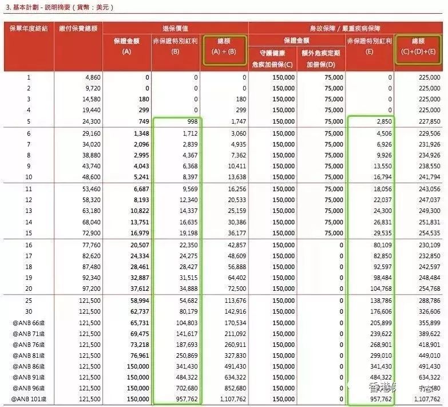Select premium total '92,340' in year 19
Image resolution: width=448 pixels, height=407 pixels.
click(x=92, y=278)
